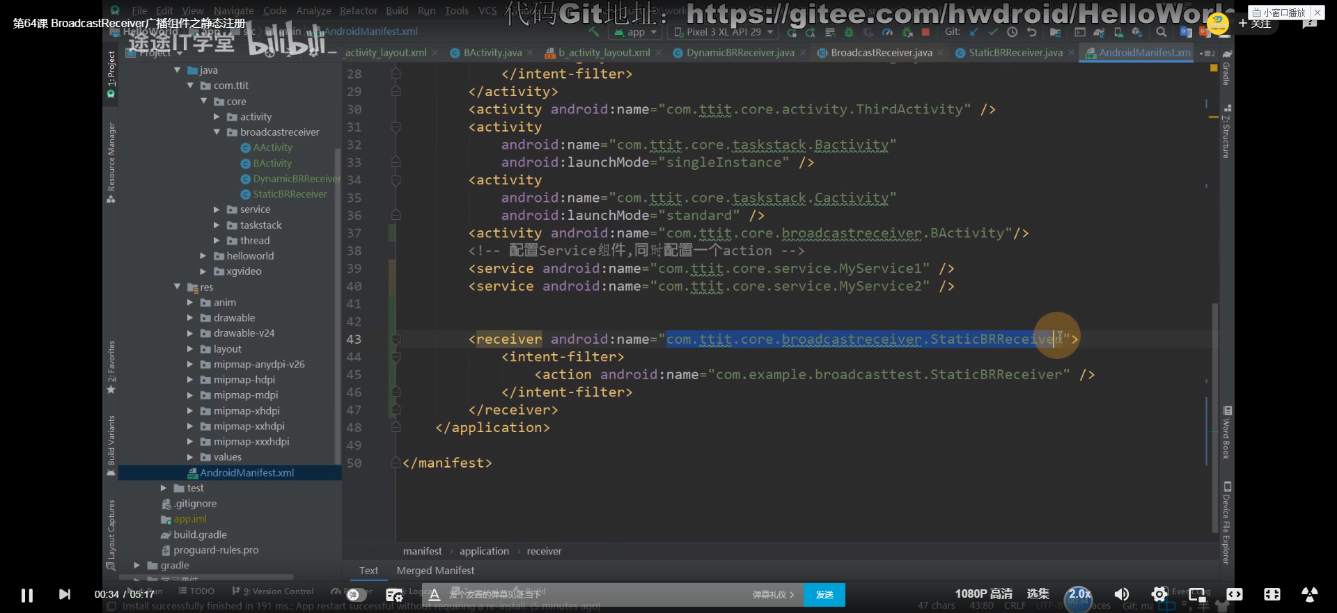Open the Analyze menu
Screen dimensions: 1337x613
pyautogui.click(x=313, y=10)
